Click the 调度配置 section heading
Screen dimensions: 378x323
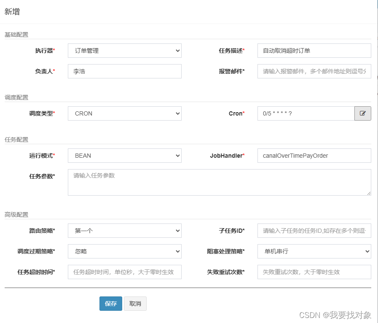(x=16, y=97)
